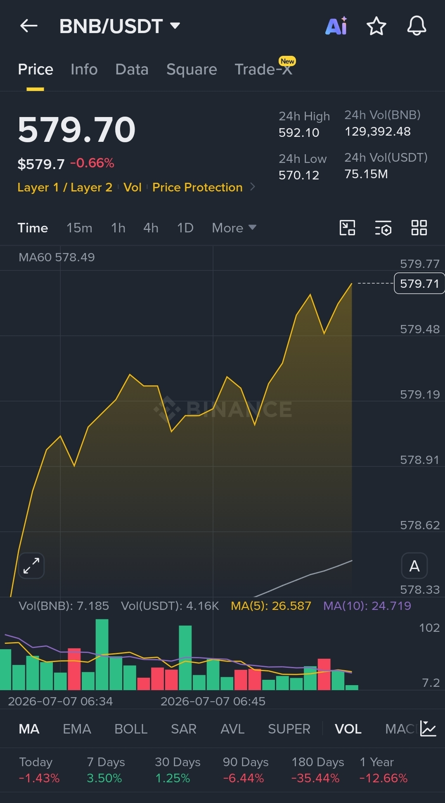Toggle the AVL indicator
Image resolution: width=445 pixels, height=803 pixels.
232,729
